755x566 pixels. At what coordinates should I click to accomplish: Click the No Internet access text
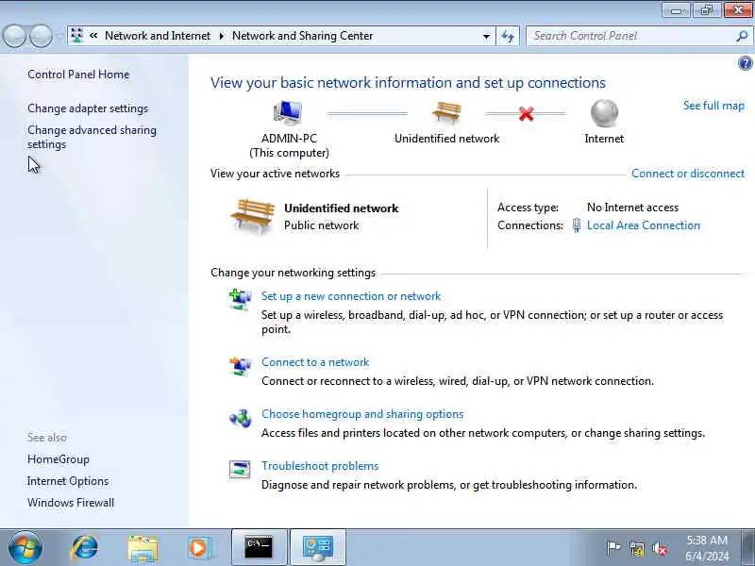[x=632, y=208]
